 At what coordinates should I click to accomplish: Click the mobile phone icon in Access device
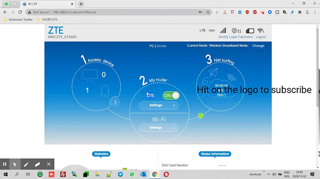click(x=105, y=90)
